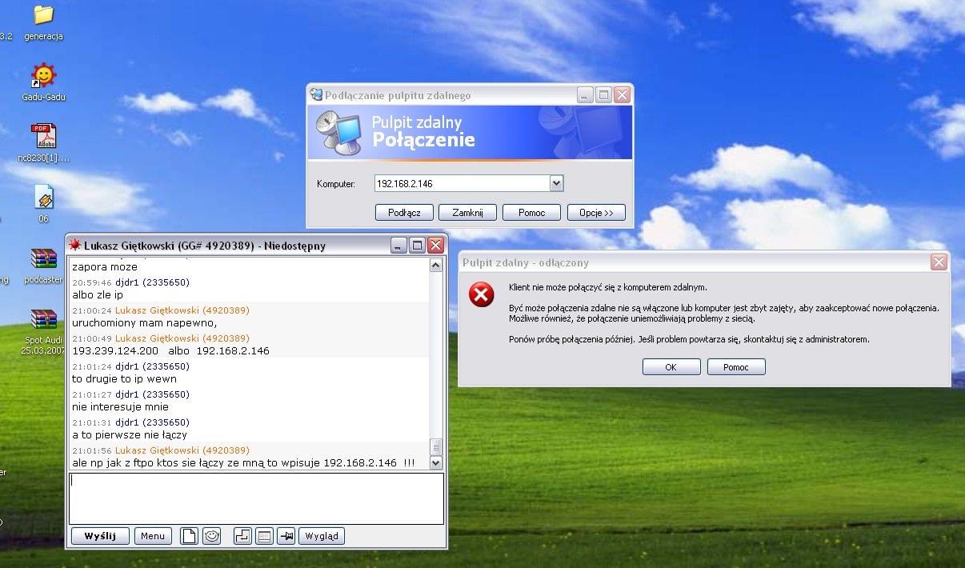The height and width of the screenshot is (568, 965).
Task: Click the chat scrollbar up arrow
Action: pyautogui.click(x=436, y=265)
